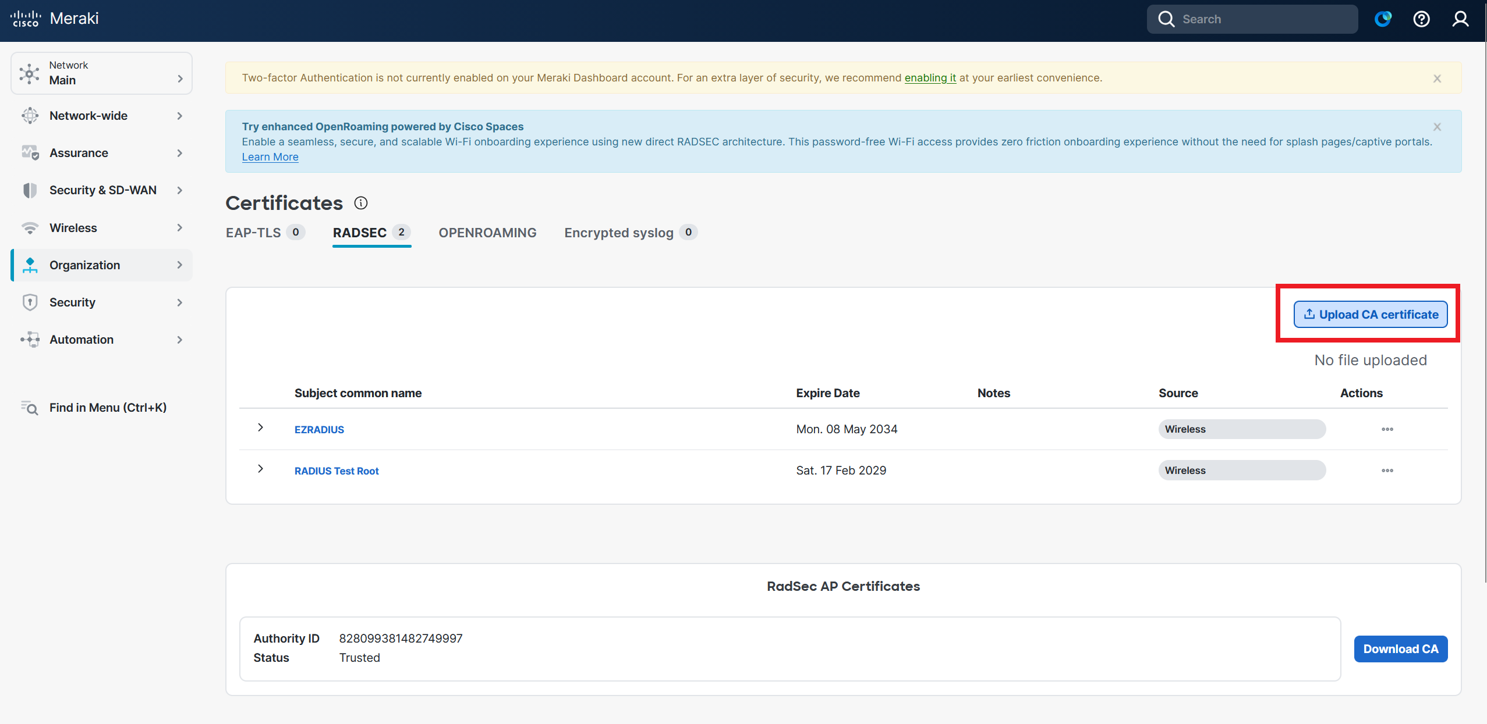Dismiss the OpenRoaming promo banner
The width and height of the screenshot is (1487, 724).
pyautogui.click(x=1437, y=127)
